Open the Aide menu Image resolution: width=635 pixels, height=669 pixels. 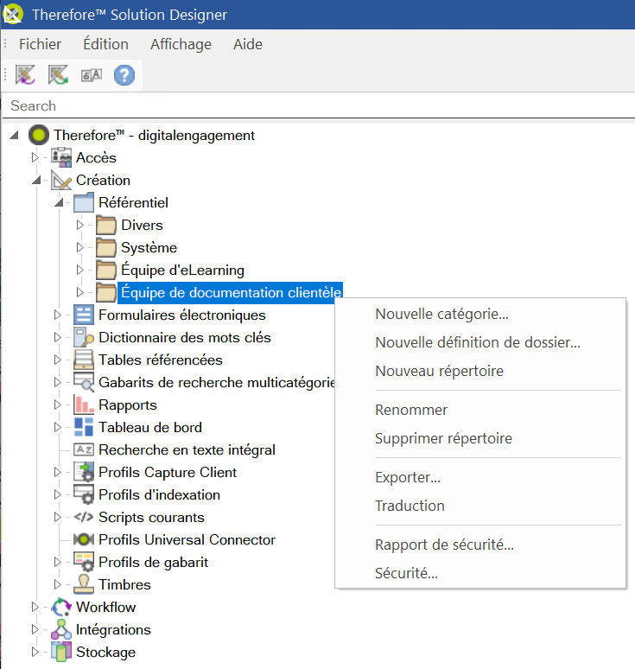tap(248, 44)
